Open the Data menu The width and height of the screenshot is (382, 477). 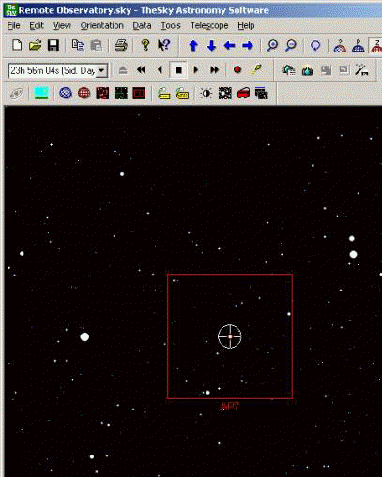point(142,25)
